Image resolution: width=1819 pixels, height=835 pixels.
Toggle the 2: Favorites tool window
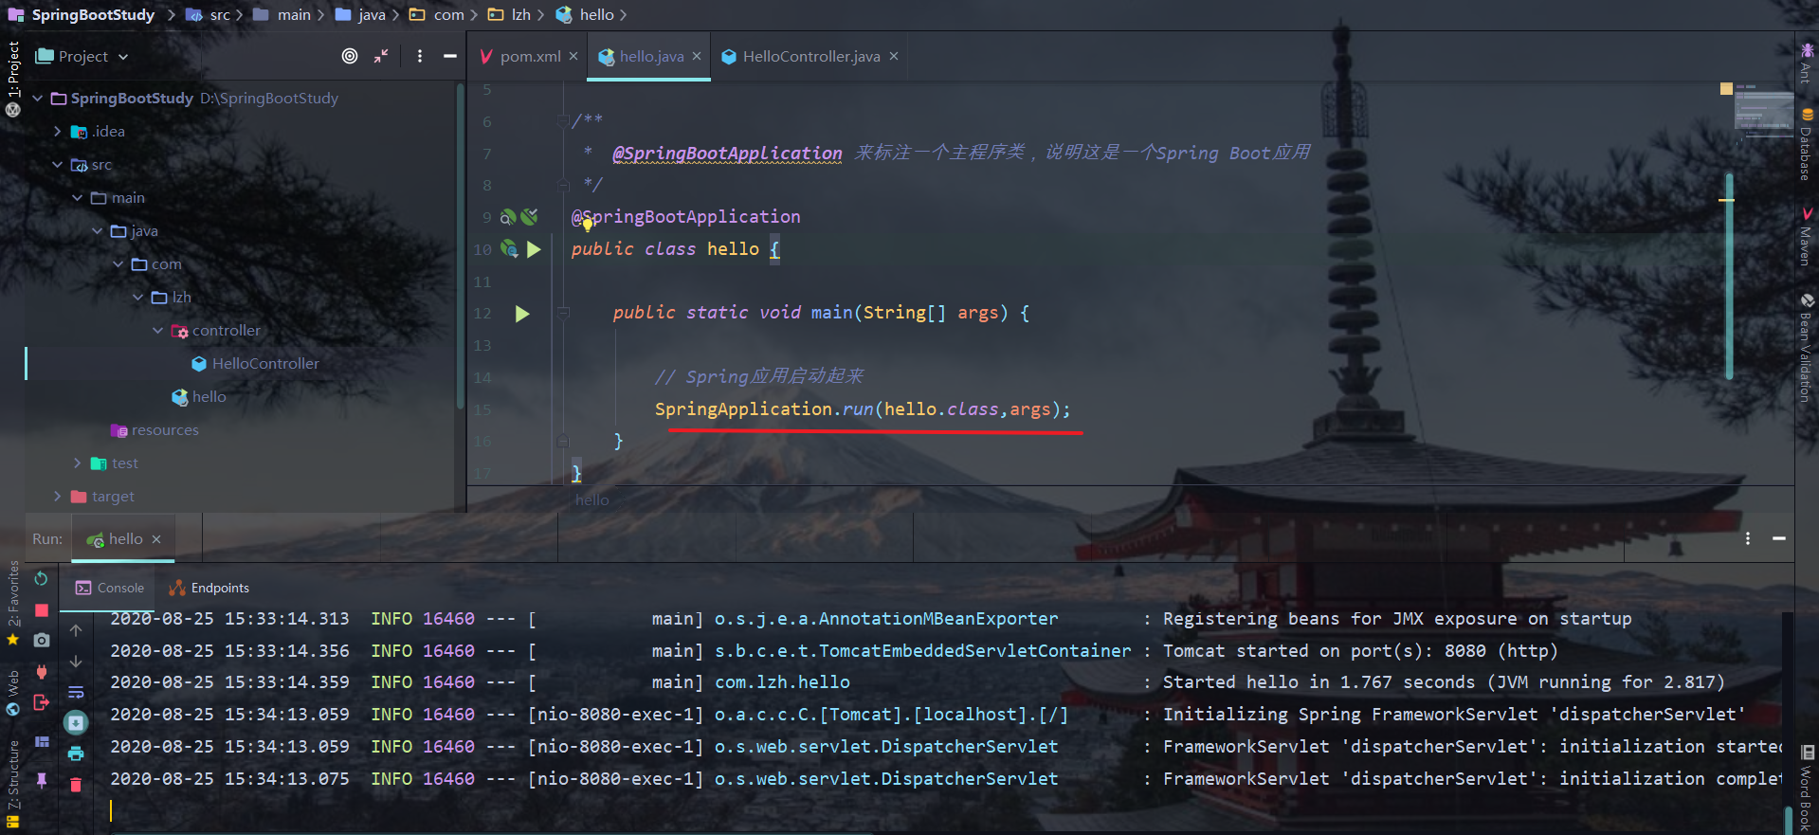12,603
